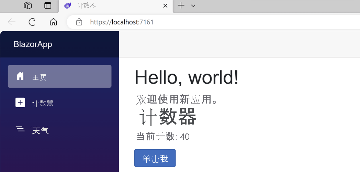
Task: Toggle the vertical tabs panel icon
Action: point(48,6)
